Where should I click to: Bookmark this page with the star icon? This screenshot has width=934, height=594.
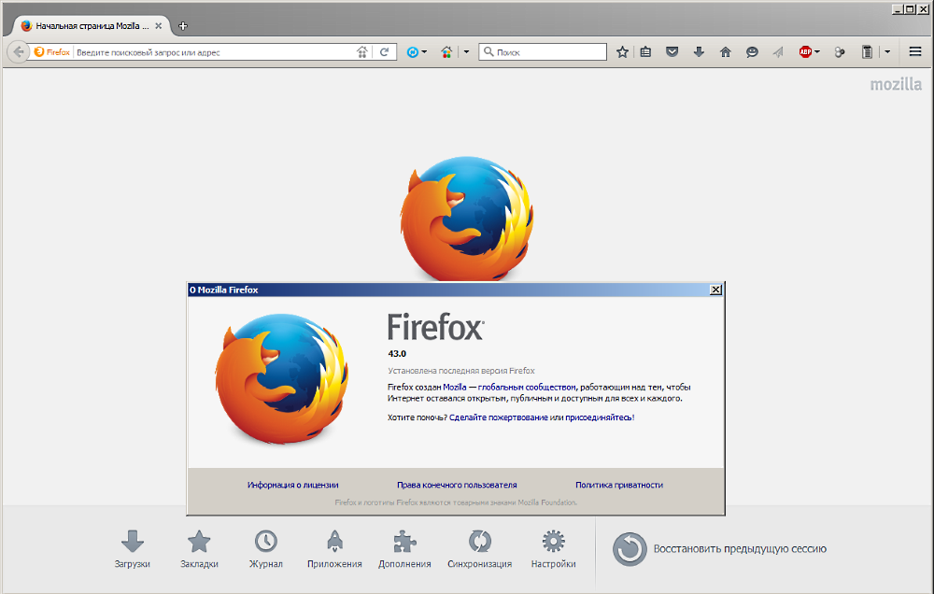[622, 52]
